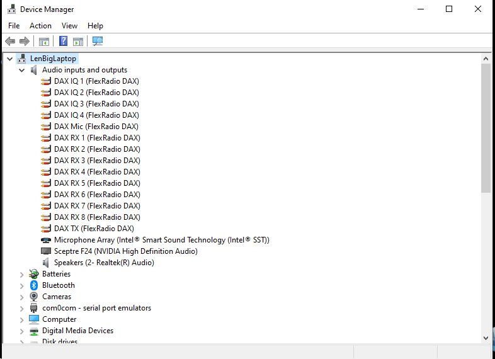The image size is (495, 359).
Task: Click the Speakers Realtek device icon
Action: 46,263
